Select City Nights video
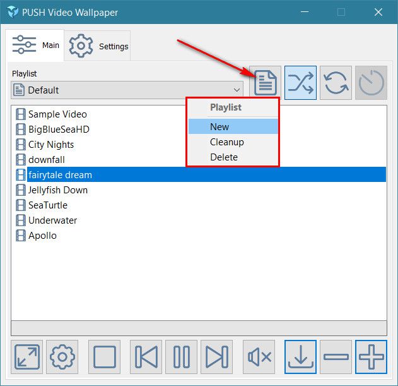 pyautogui.click(x=51, y=145)
